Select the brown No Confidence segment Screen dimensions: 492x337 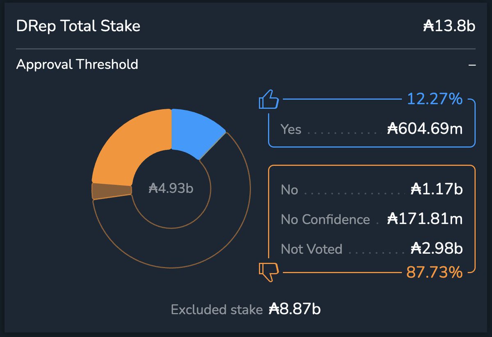tap(111, 191)
